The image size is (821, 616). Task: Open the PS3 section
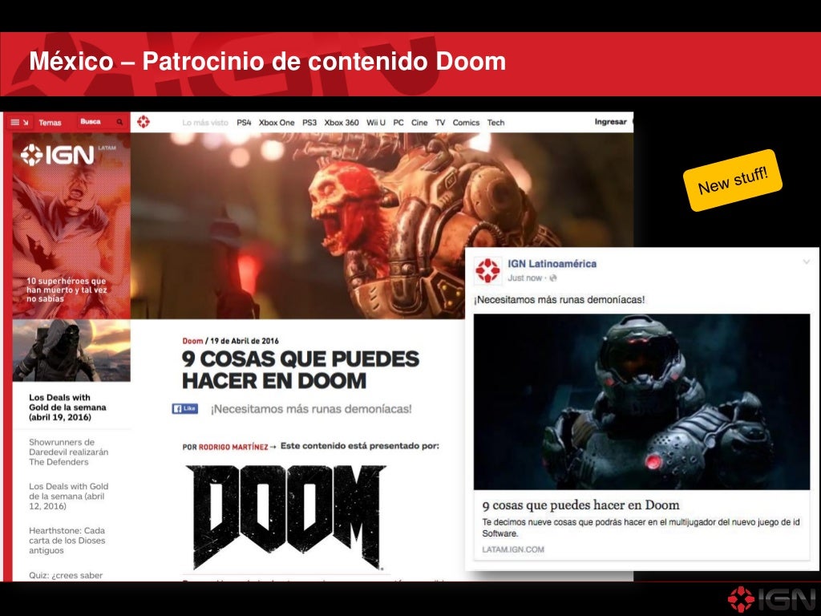[x=309, y=123]
